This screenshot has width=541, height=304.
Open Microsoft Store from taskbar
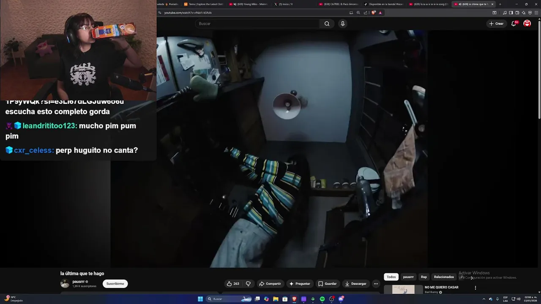pos(285,299)
